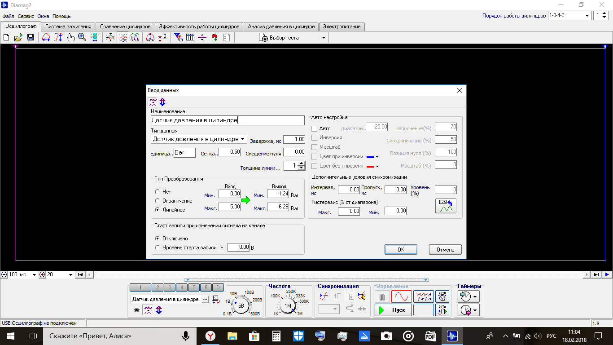Click the vertical arrows icon in dialog
This screenshot has height=345, width=613.
pos(162,102)
